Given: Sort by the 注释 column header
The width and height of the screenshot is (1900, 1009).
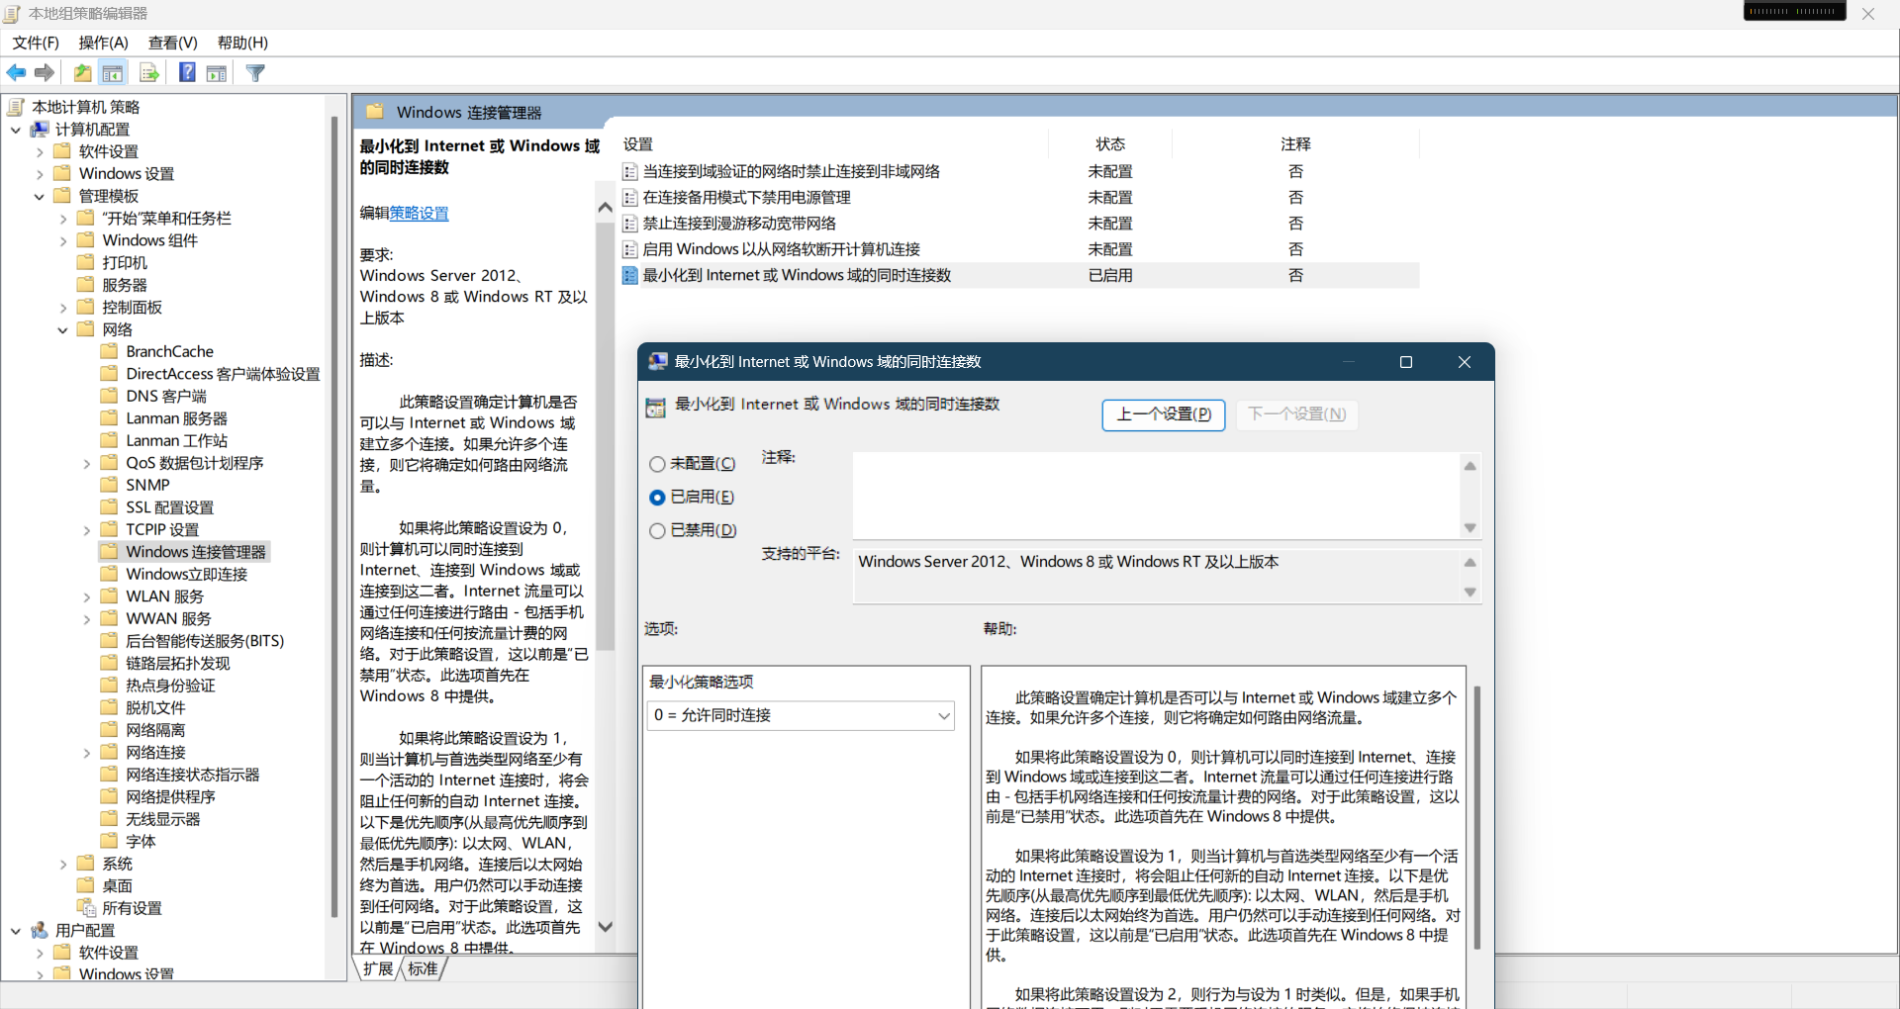Looking at the screenshot, I should pos(1295,144).
